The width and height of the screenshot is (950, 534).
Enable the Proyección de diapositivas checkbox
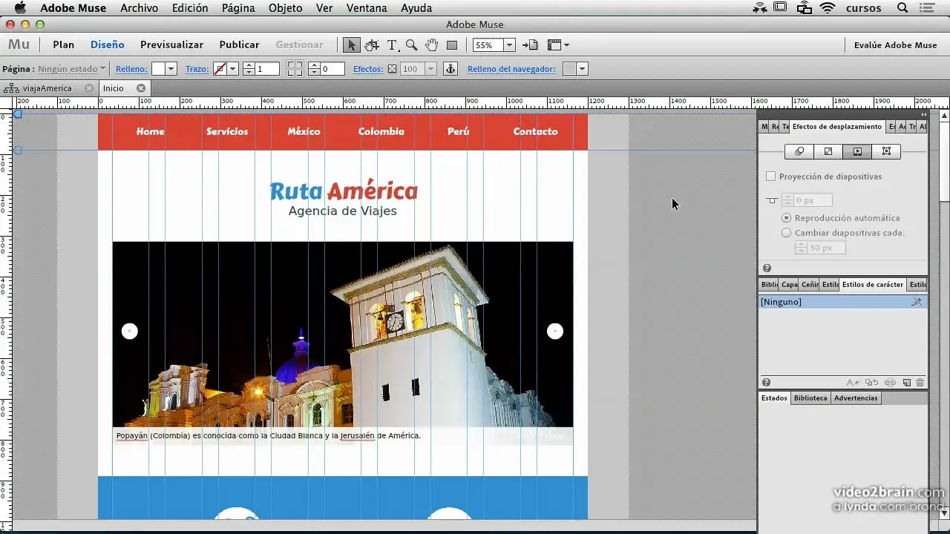point(770,177)
